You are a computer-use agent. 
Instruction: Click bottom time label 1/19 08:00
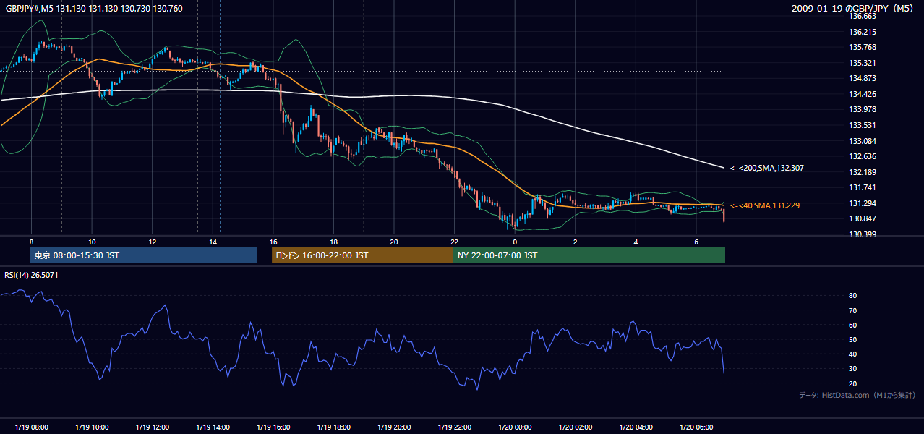click(x=31, y=427)
